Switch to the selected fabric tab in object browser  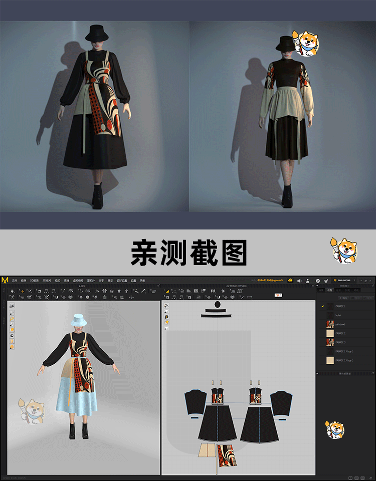tap(330, 290)
